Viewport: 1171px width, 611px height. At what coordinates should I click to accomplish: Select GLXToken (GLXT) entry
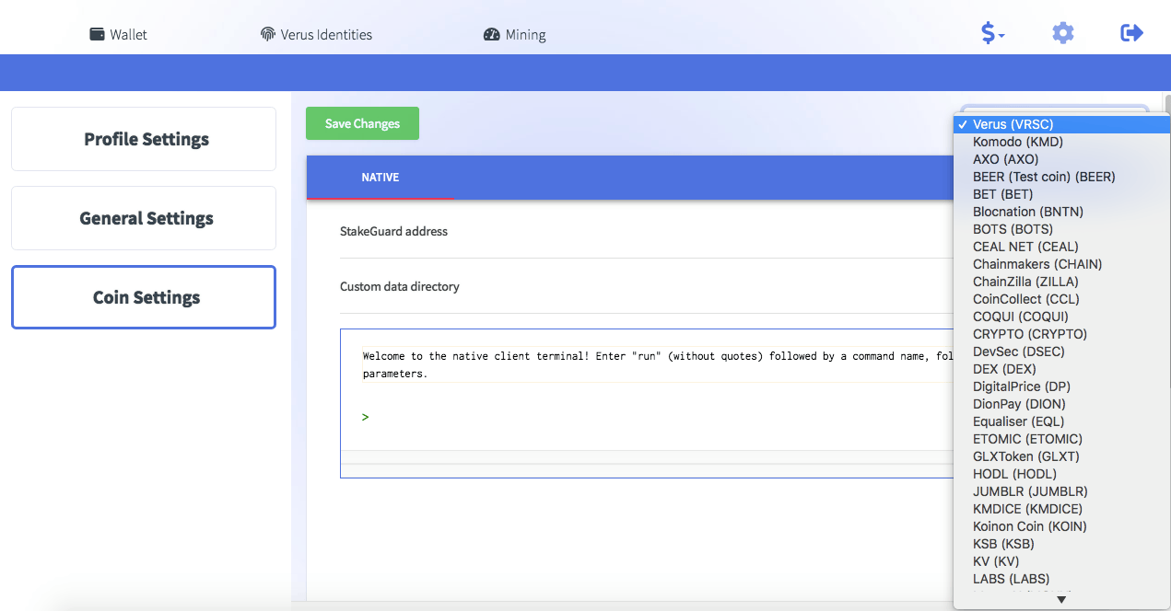coord(1061,456)
